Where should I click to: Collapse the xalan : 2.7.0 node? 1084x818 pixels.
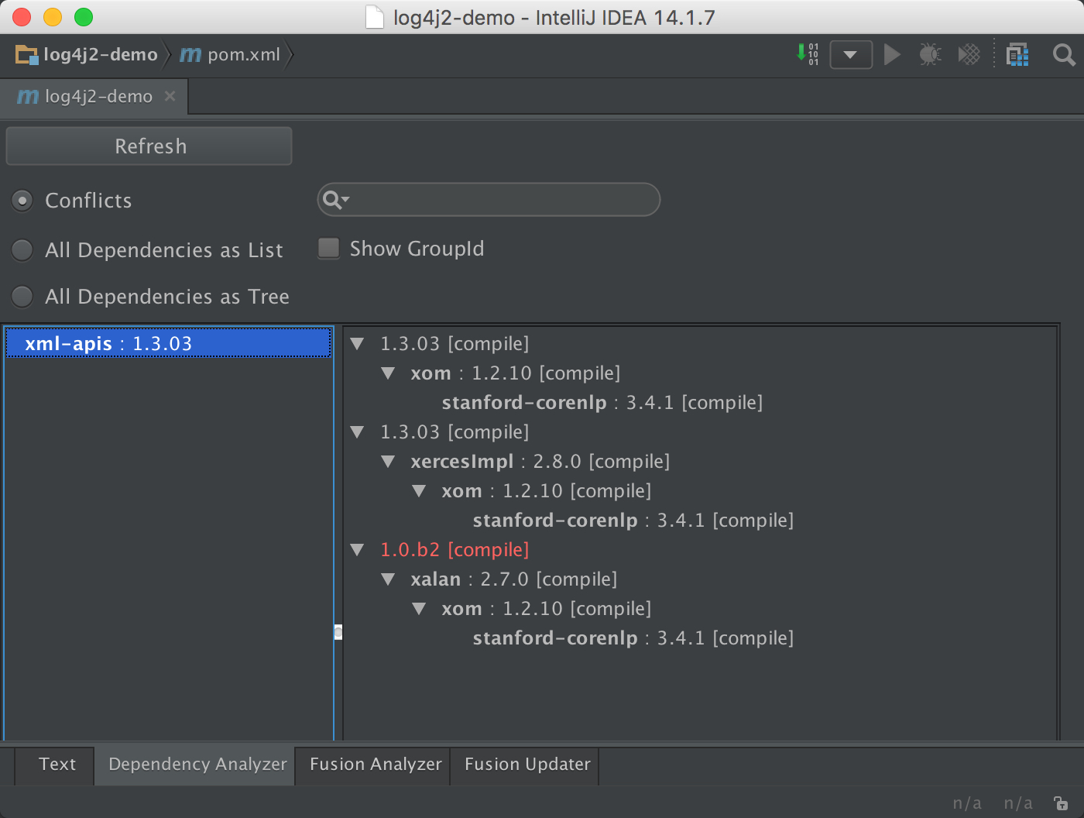coord(388,579)
